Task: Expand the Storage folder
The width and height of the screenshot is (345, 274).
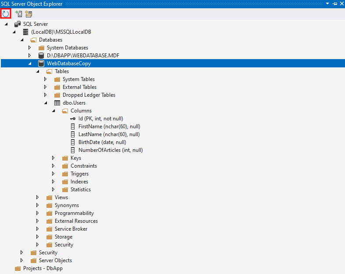Action: pyautogui.click(x=37, y=237)
